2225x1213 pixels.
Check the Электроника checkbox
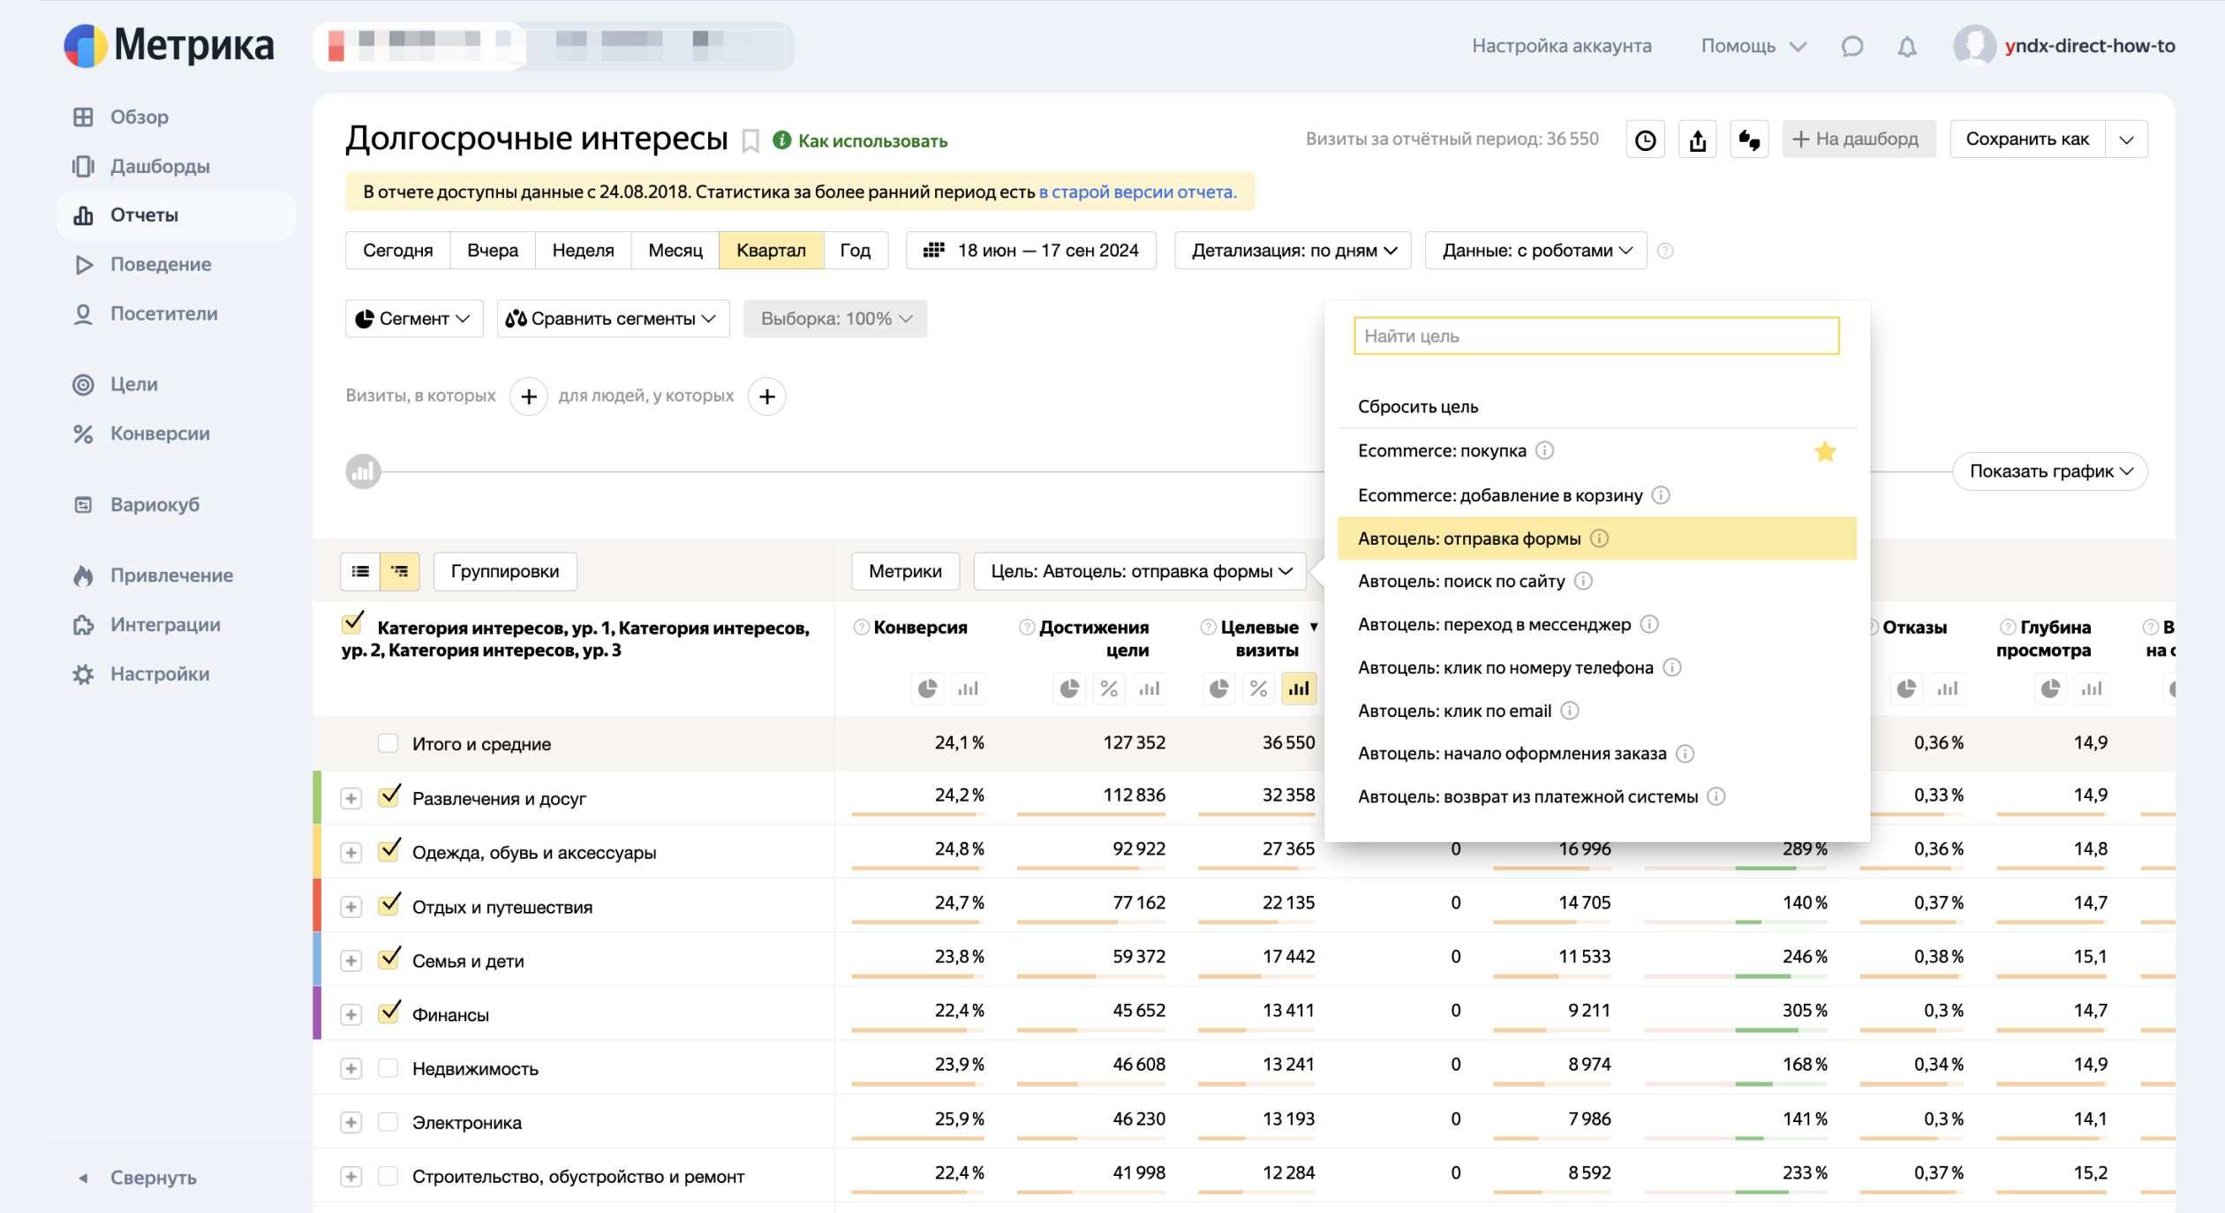388,1122
